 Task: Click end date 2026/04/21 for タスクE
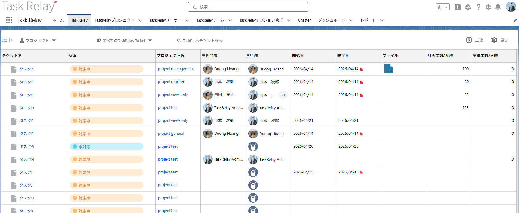click(x=348, y=121)
